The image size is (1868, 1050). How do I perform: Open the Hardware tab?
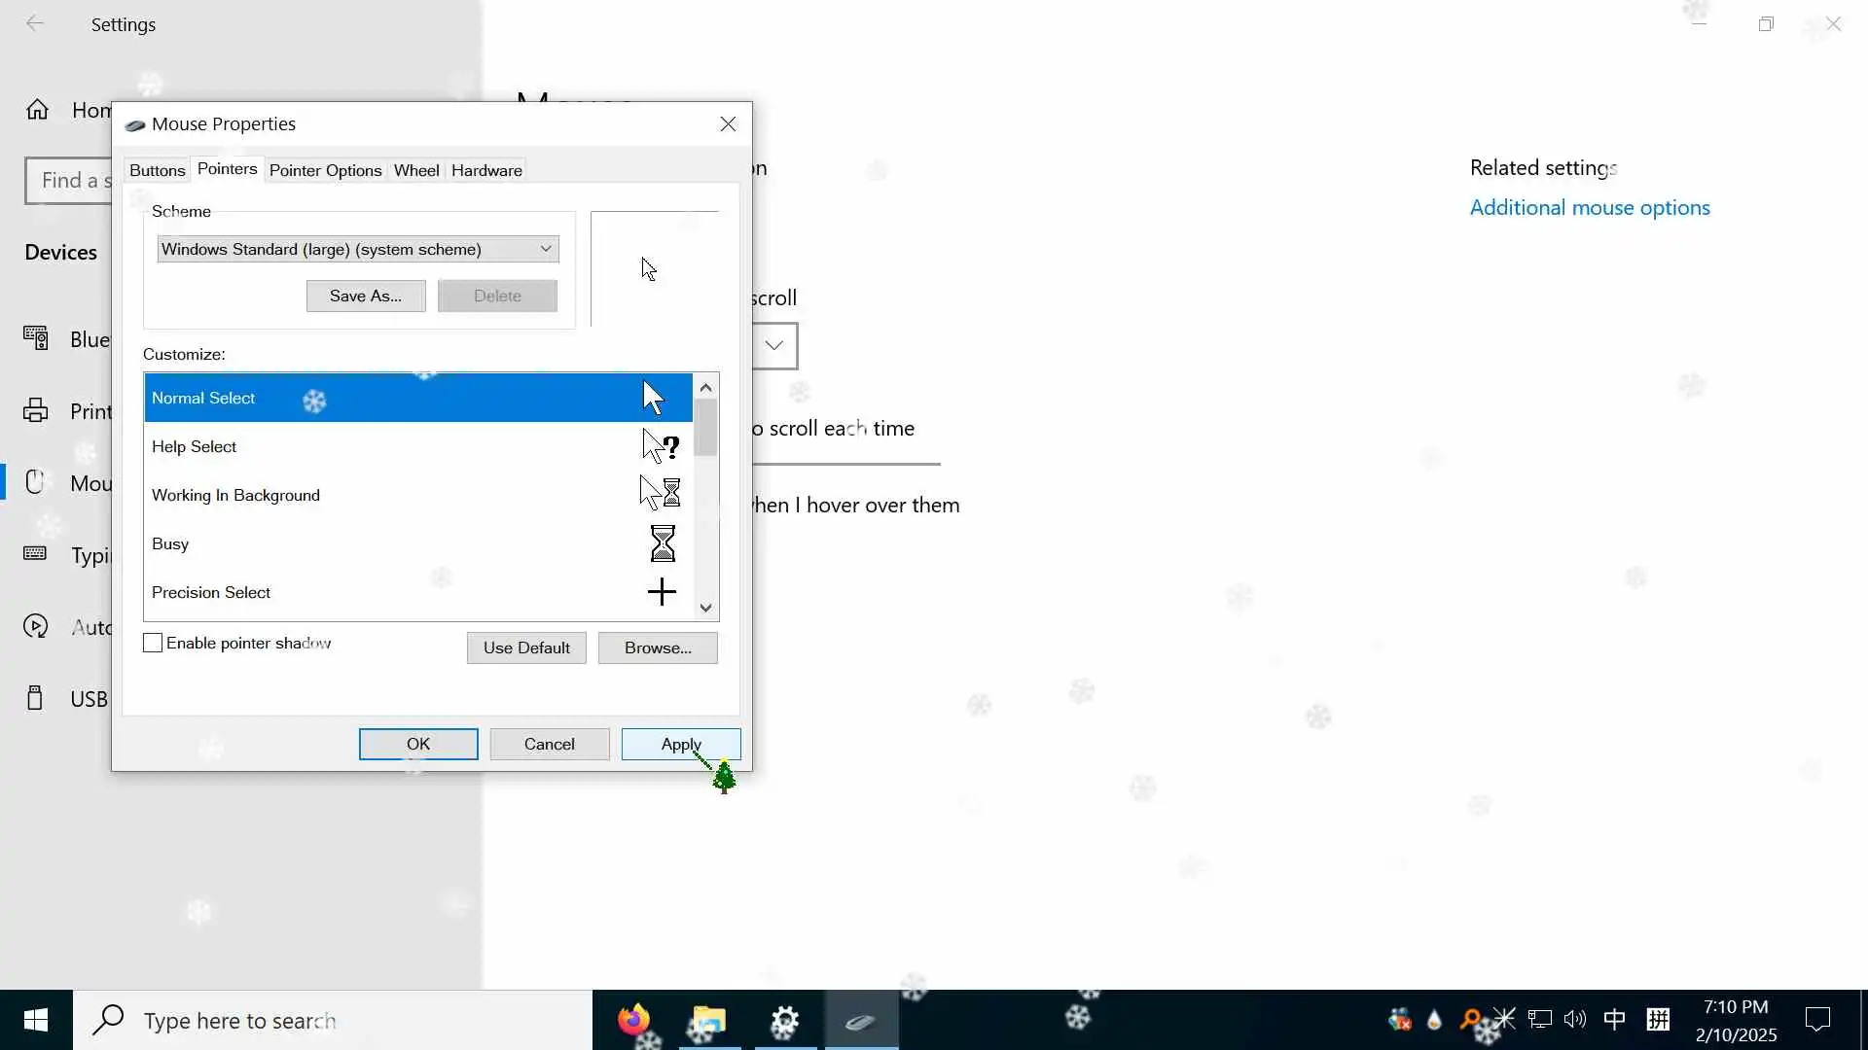click(486, 170)
